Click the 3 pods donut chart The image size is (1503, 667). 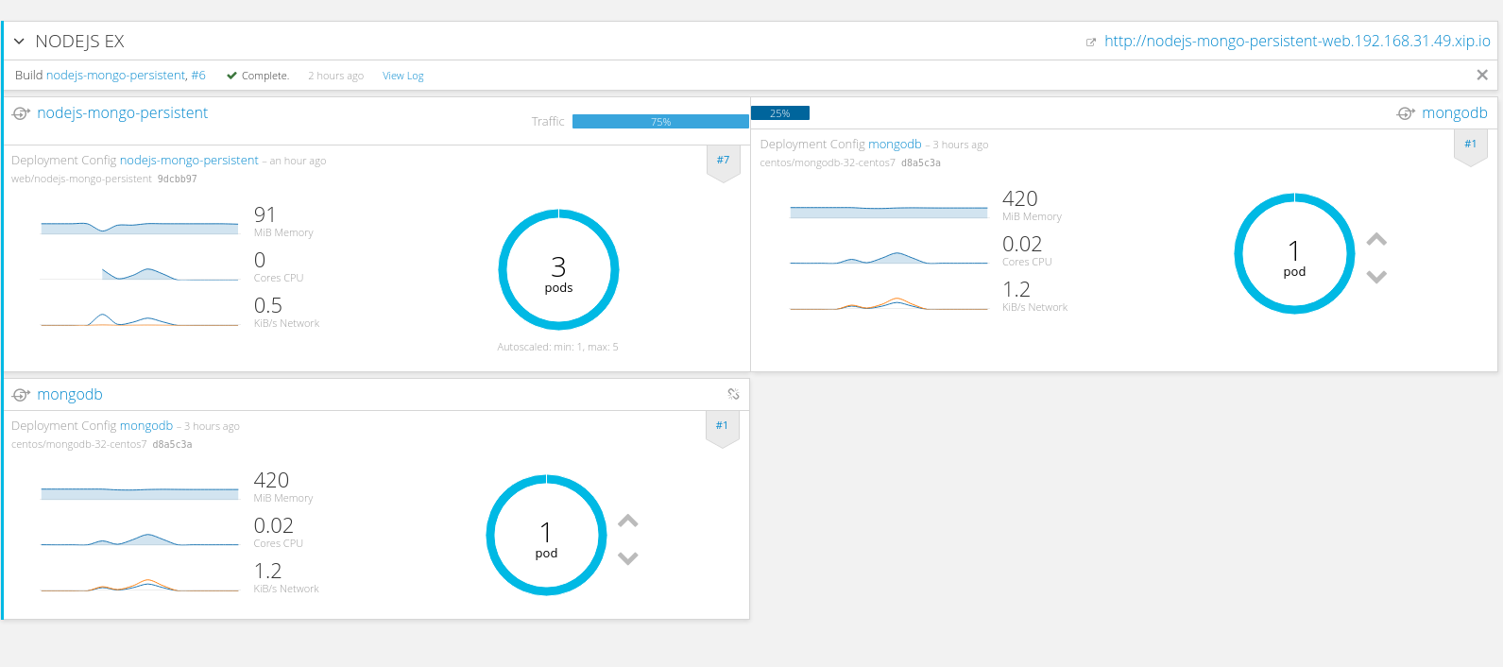pos(558,270)
